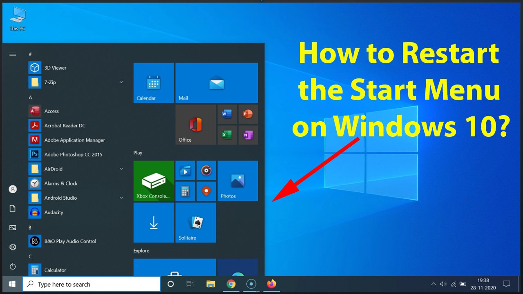Open Pictures from the Start rail

click(13, 227)
